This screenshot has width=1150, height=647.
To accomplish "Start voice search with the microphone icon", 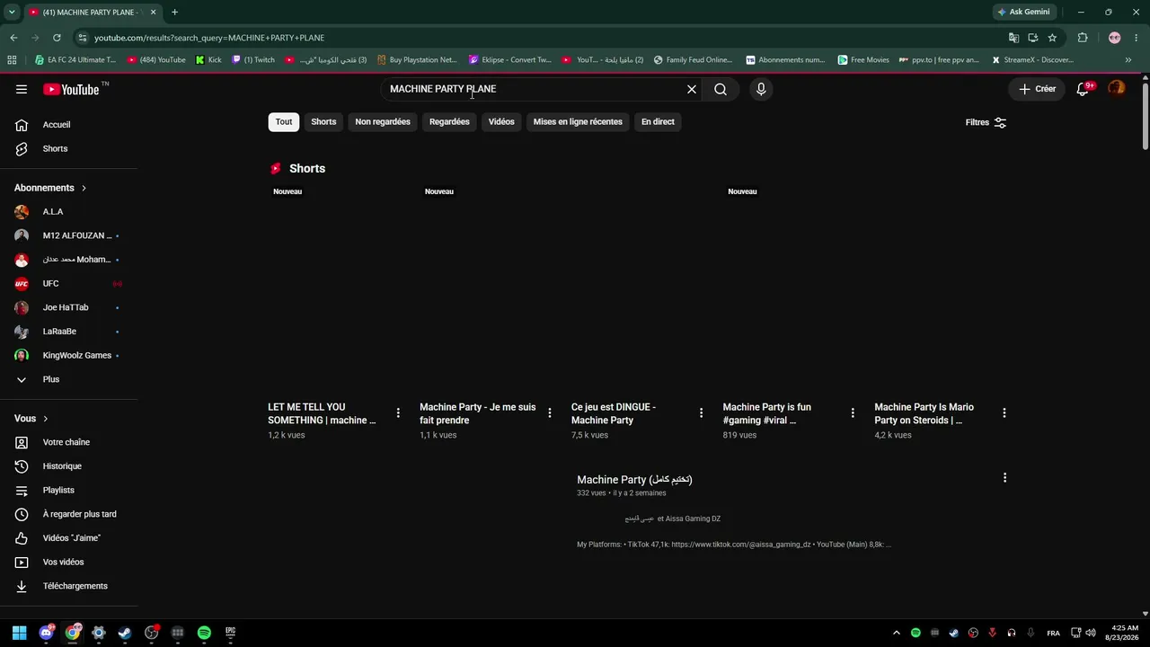I will pyautogui.click(x=761, y=89).
